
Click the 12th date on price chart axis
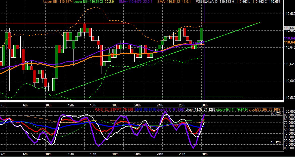[x=71, y=105]
